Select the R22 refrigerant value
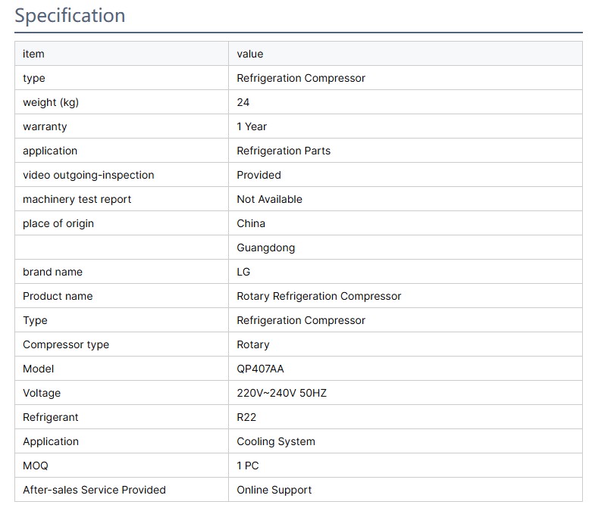 pos(246,417)
